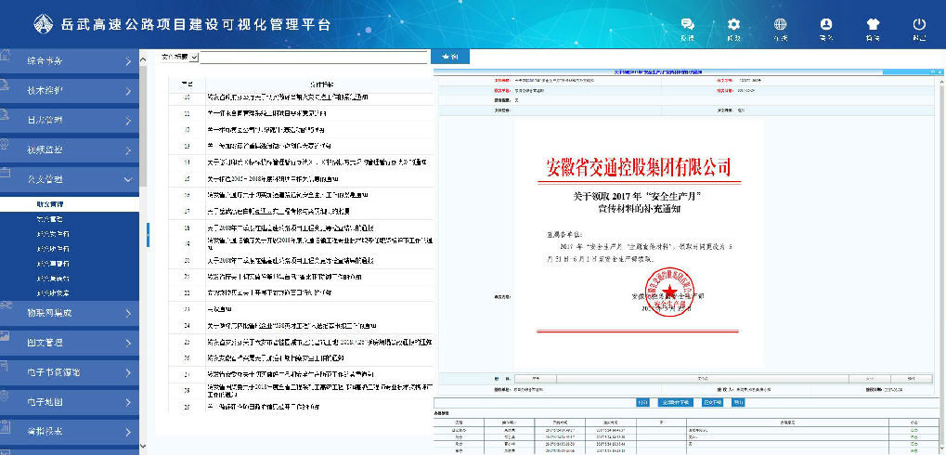This screenshot has width=946, height=455.
Task: Select the 物联网集成 menu label
Action: click(x=49, y=313)
